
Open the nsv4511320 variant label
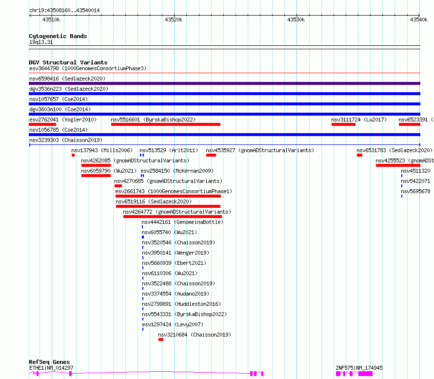tap(415, 171)
